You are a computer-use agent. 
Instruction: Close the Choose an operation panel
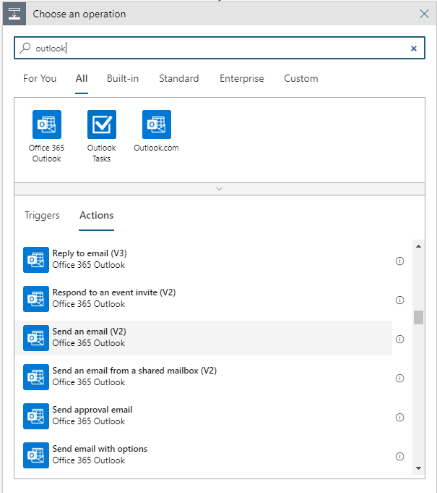tap(424, 14)
